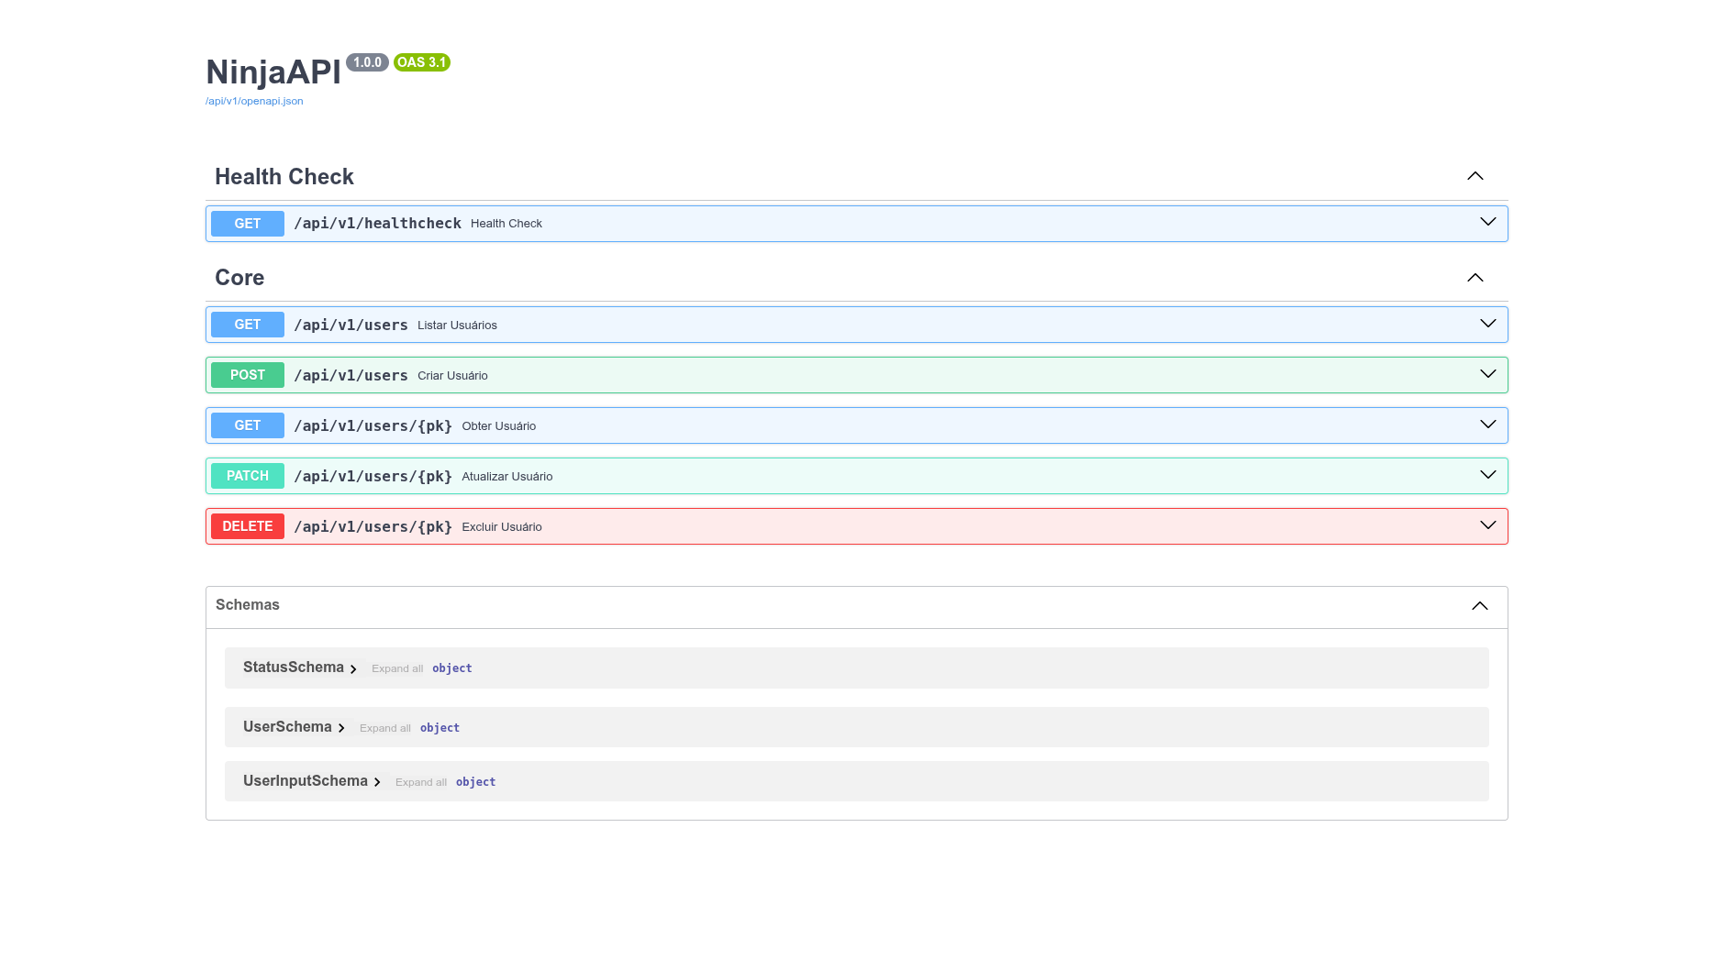
Task: Click the /api/v1/healthcheck path text
Action: click(x=377, y=224)
